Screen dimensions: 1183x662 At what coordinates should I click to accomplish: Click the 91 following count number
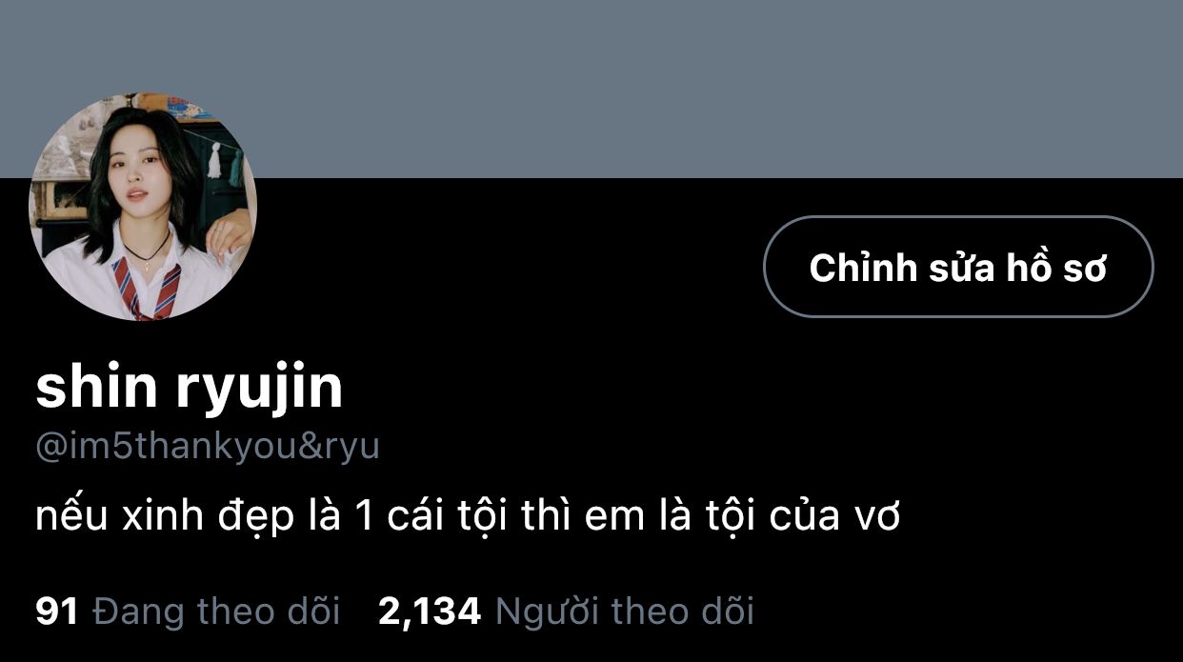coord(57,612)
